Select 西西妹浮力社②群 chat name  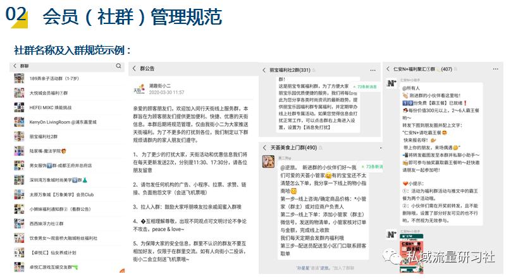[x=47, y=223]
